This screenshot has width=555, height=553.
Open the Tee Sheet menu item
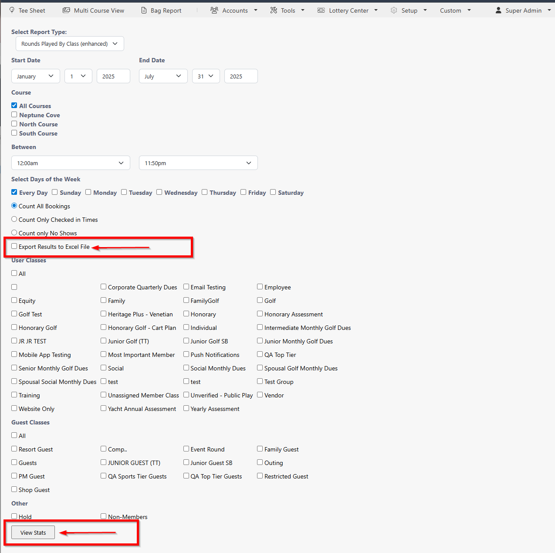[32, 10]
